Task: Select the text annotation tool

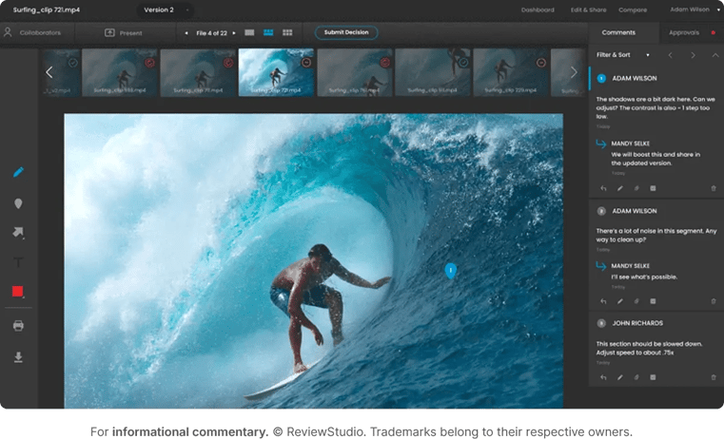Action: coord(18,262)
